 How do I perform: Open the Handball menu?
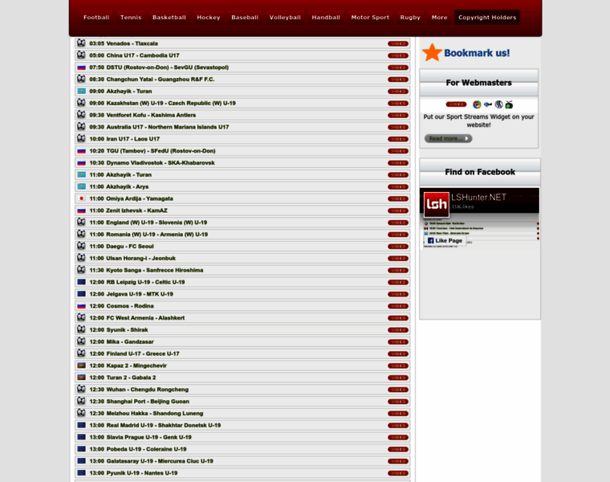(326, 18)
